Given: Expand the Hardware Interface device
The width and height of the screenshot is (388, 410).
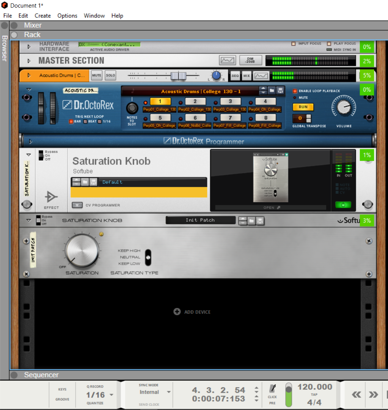Looking at the screenshot, I should [x=29, y=47].
